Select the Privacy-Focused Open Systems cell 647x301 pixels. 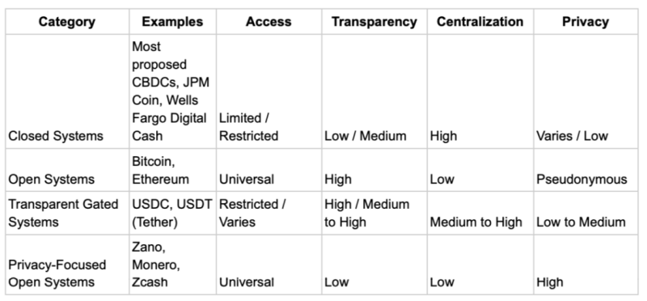click(x=67, y=265)
